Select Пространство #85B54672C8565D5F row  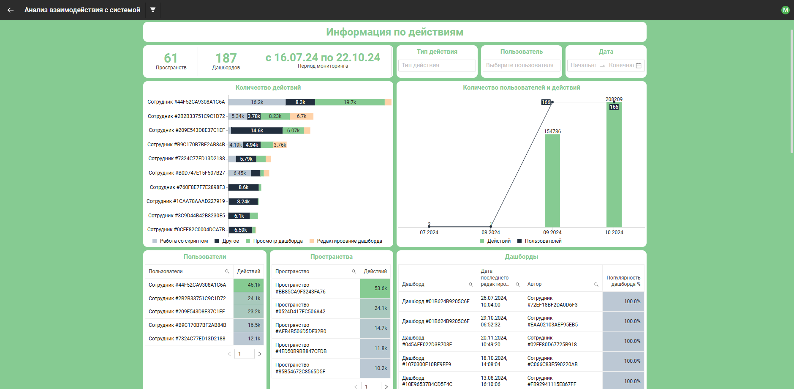coord(331,368)
